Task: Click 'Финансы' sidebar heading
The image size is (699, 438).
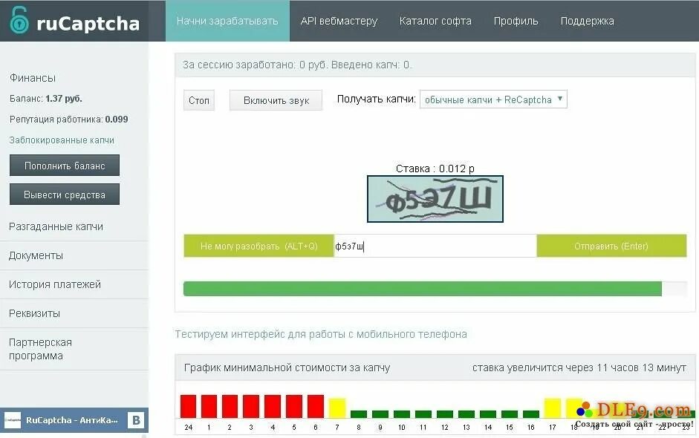Action: coord(33,78)
